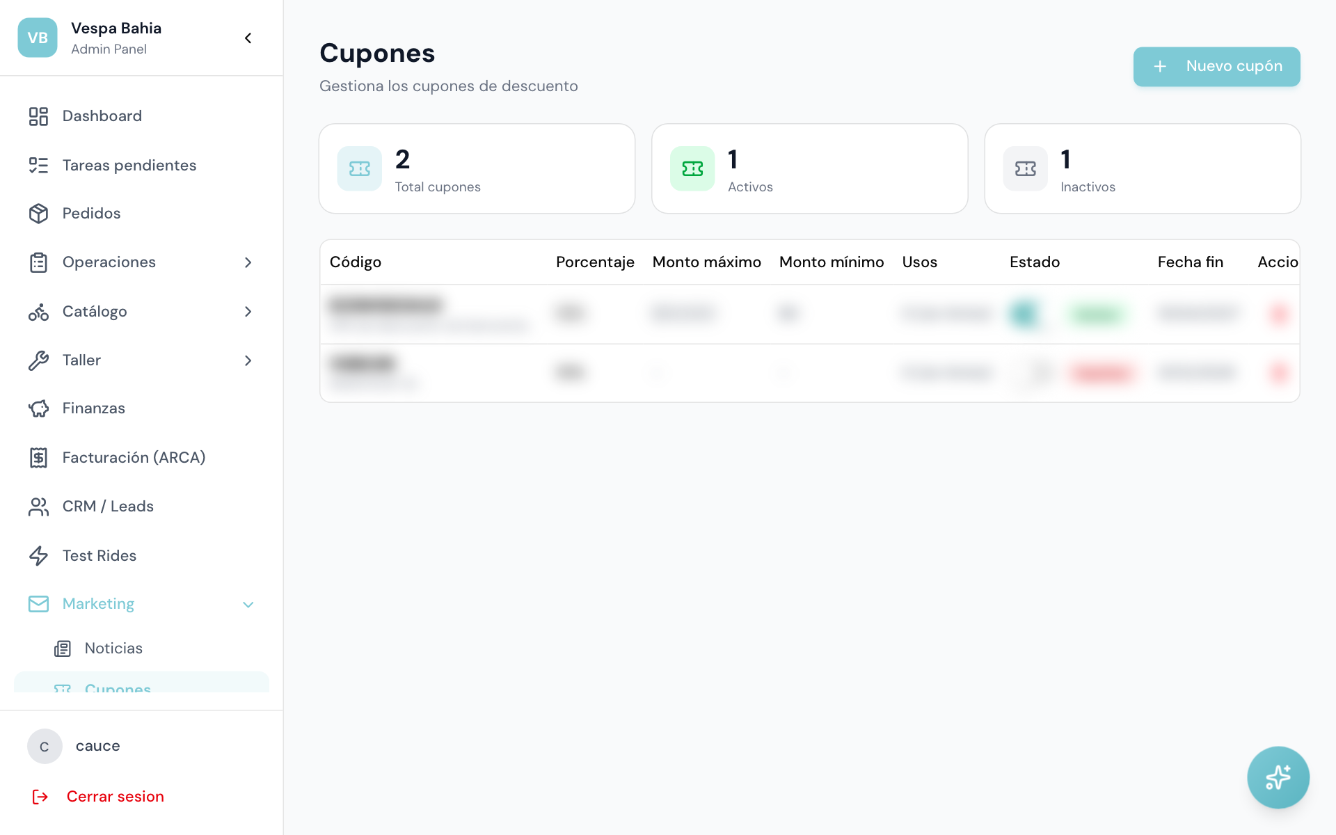Click the Finanzas piggy bank icon

click(x=38, y=408)
